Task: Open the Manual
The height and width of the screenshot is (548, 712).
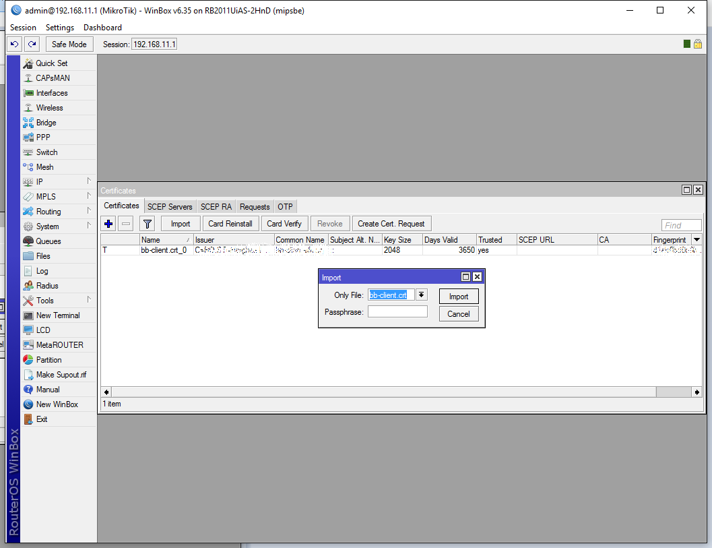Action: pyautogui.click(x=59, y=390)
